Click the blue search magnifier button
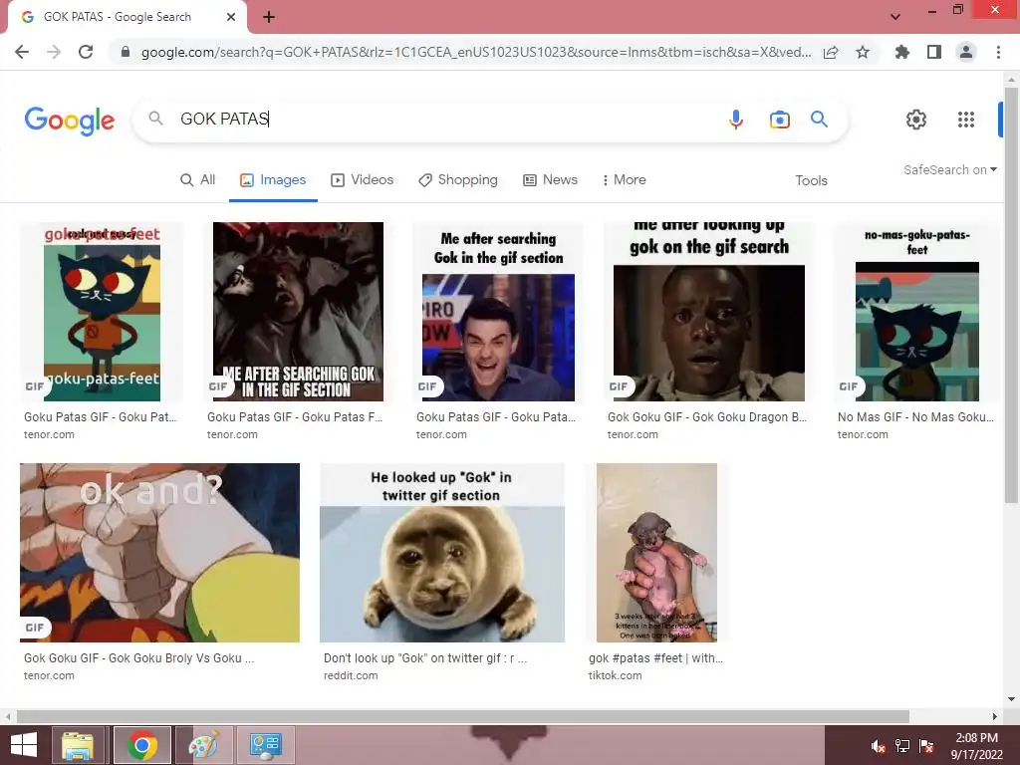The width and height of the screenshot is (1020, 765). coord(819,120)
